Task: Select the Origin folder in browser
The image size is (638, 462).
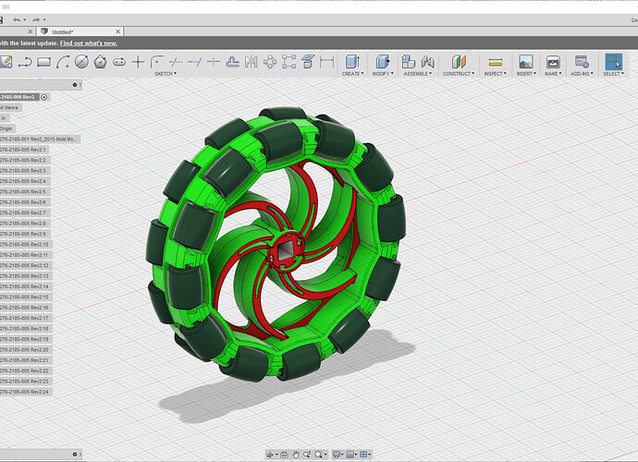Action: pyautogui.click(x=6, y=128)
